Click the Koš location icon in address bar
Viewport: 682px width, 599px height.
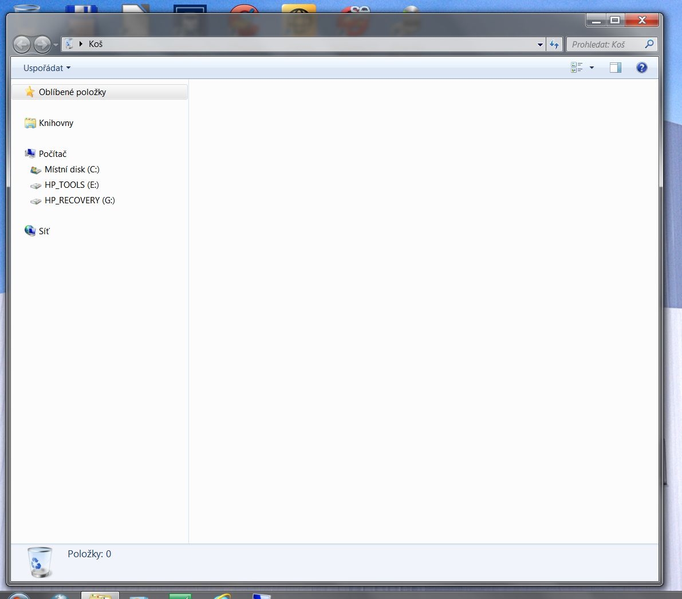69,44
